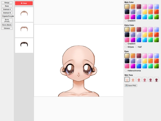161x121 pixels.
Task: Pick the black Eyes color swatch
Action: coord(127,61)
